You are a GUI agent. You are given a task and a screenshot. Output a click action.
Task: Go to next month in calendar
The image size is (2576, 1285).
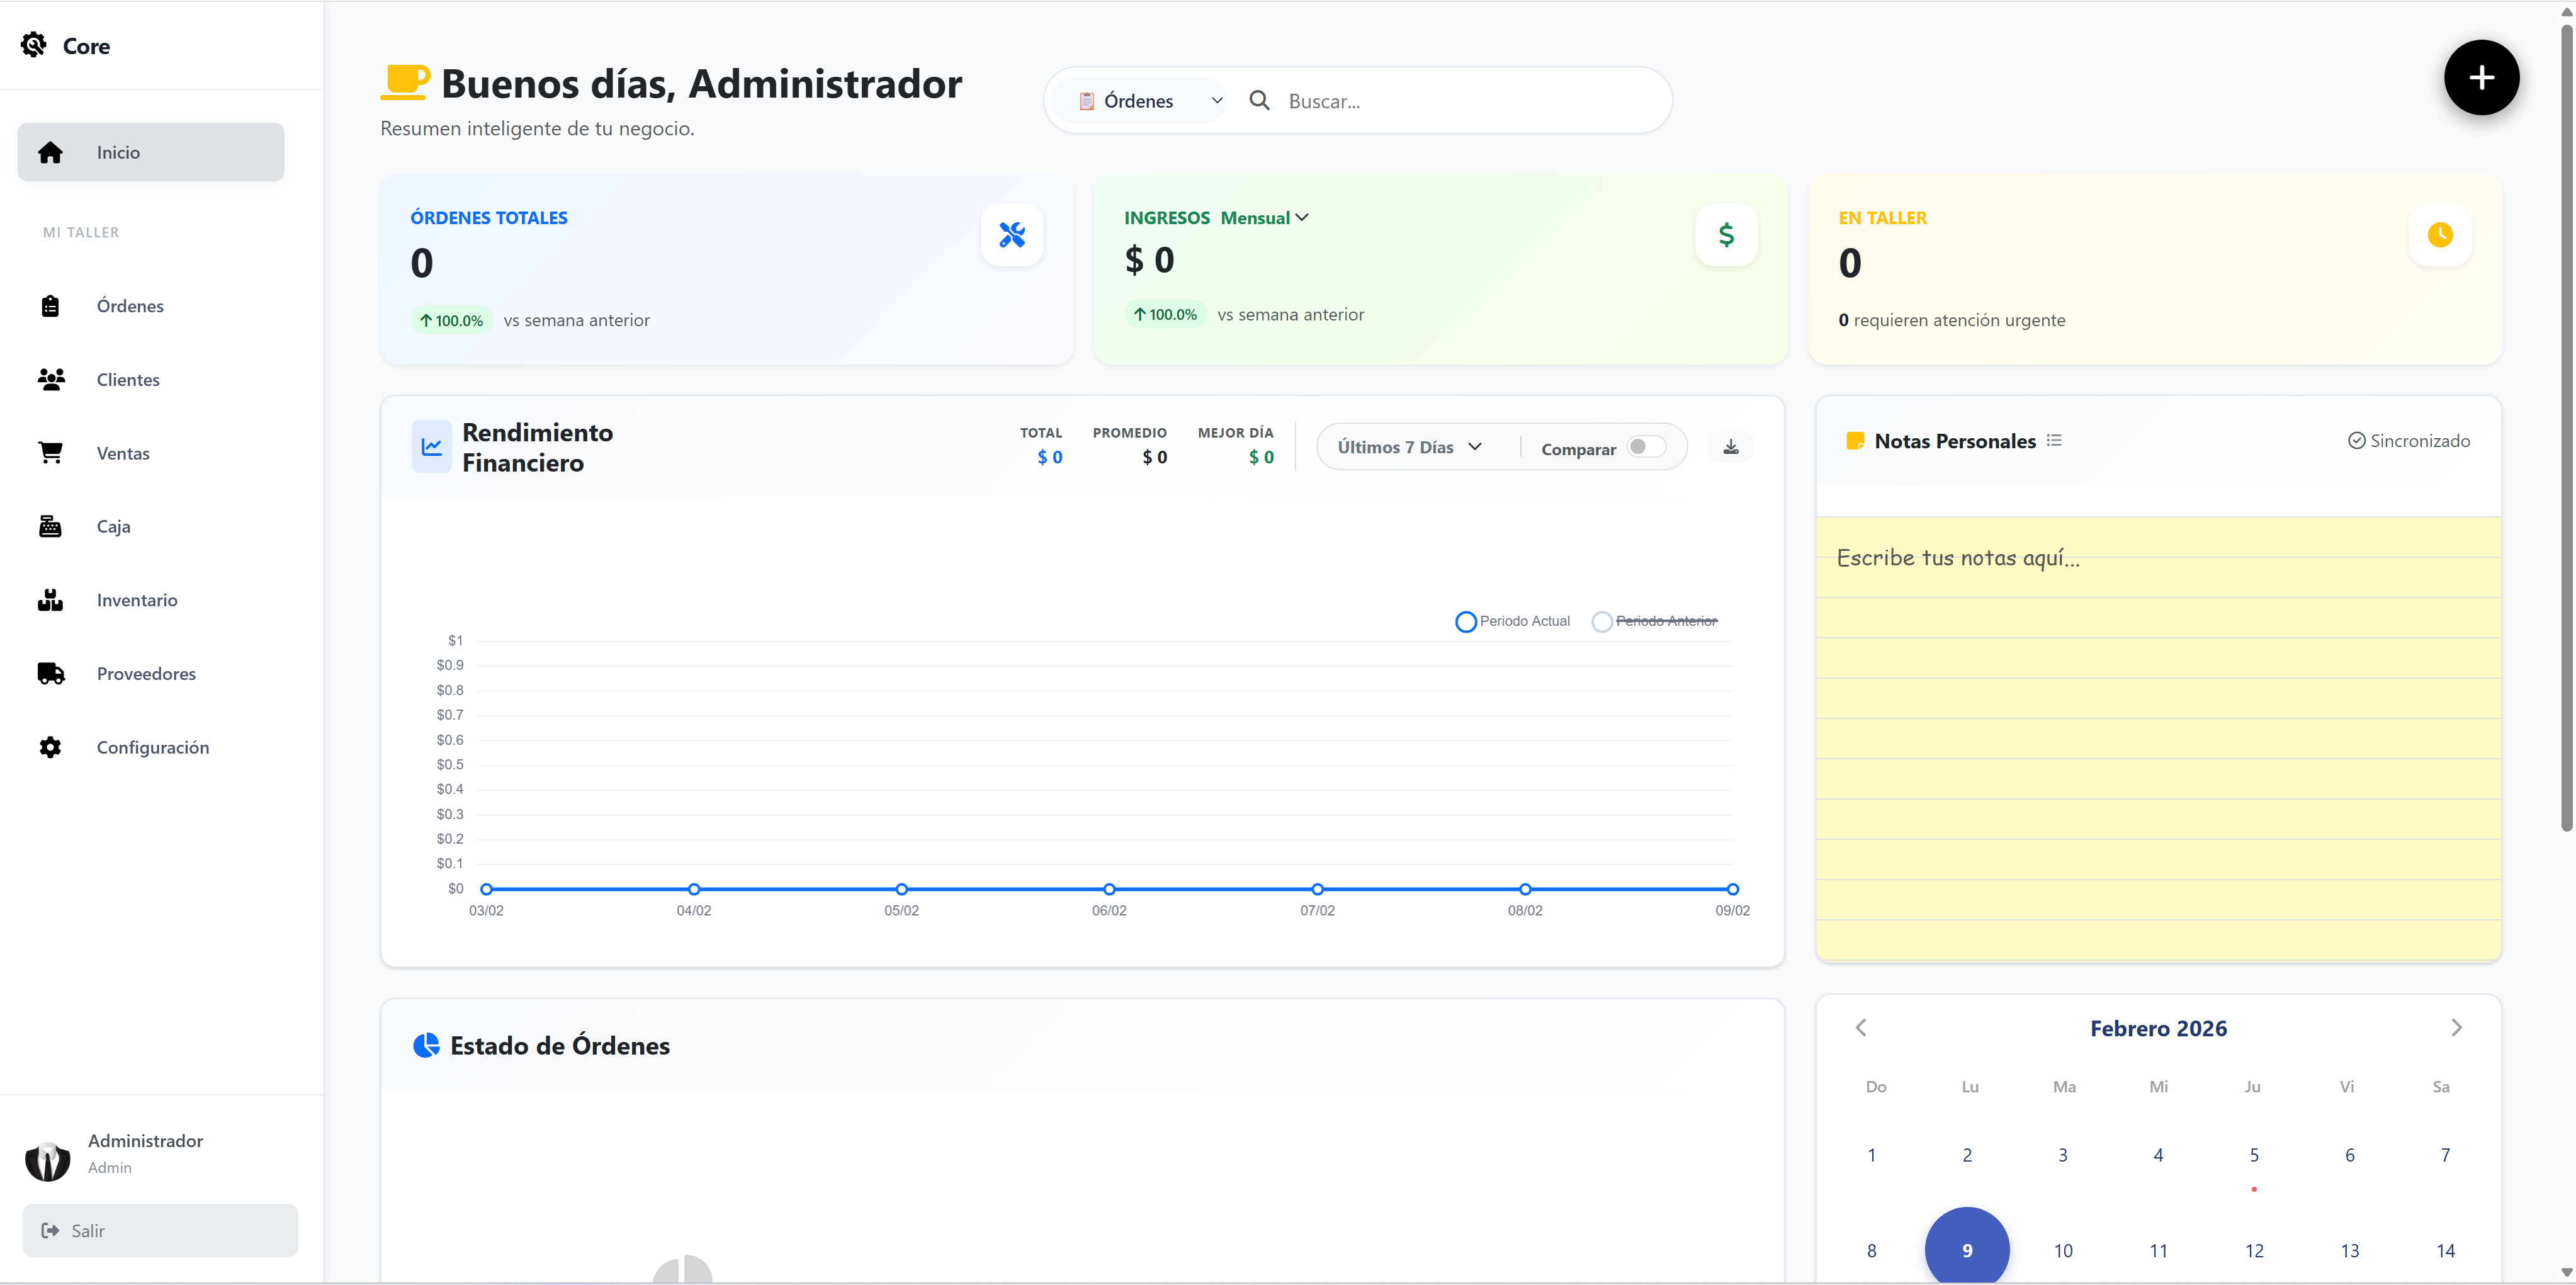(2456, 1028)
